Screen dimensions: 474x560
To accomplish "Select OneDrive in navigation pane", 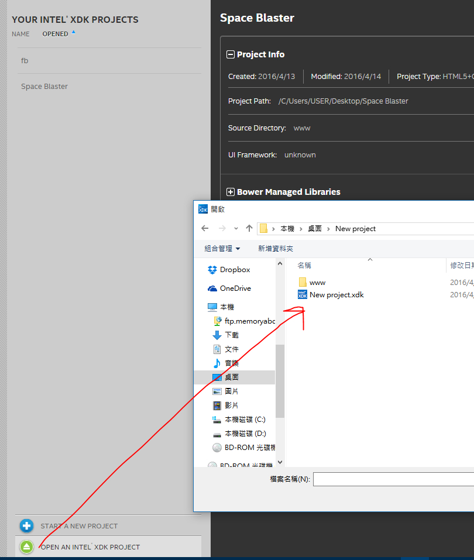I will [229, 288].
